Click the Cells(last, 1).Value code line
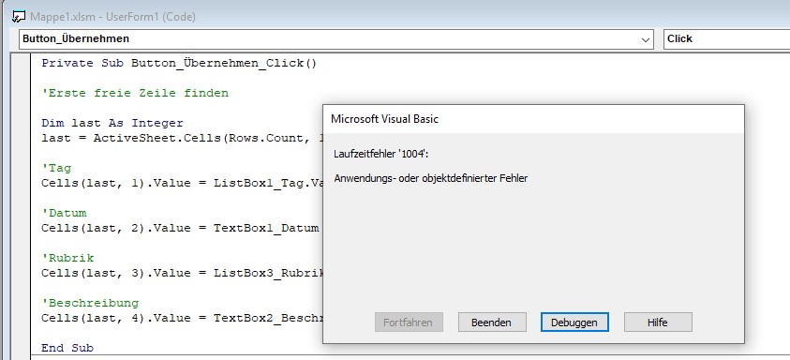The width and height of the screenshot is (790, 360). coord(182,183)
